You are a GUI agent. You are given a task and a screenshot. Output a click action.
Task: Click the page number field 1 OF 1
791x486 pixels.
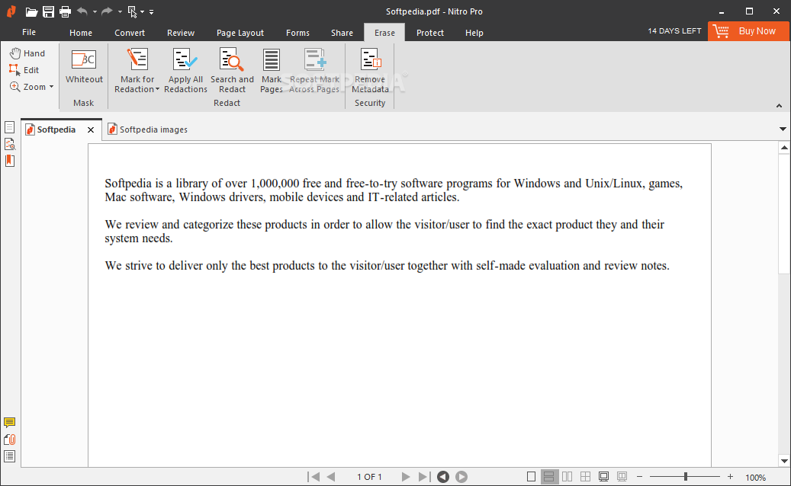click(369, 477)
